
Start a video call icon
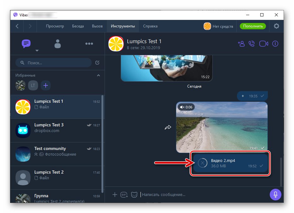click(x=263, y=44)
